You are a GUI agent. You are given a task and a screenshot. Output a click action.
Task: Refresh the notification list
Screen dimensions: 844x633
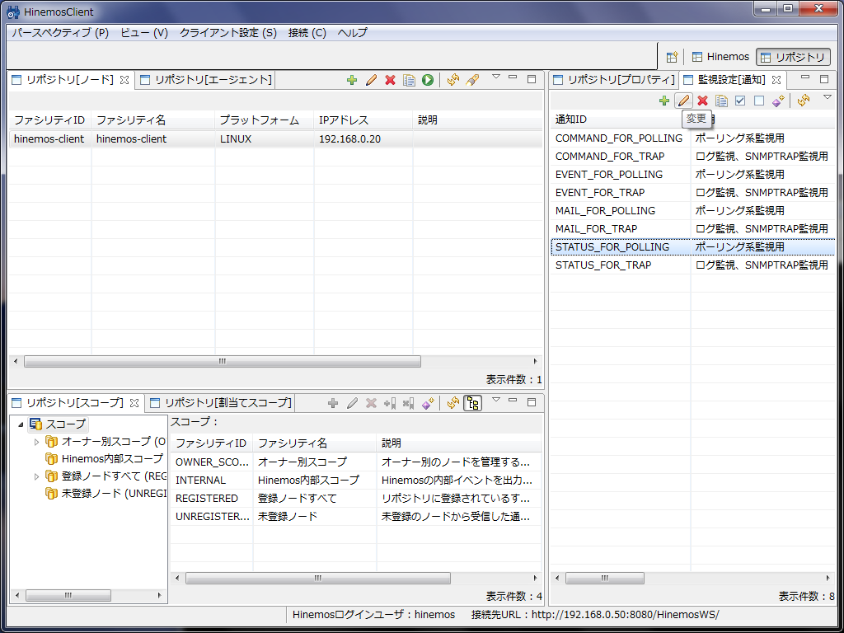804,101
